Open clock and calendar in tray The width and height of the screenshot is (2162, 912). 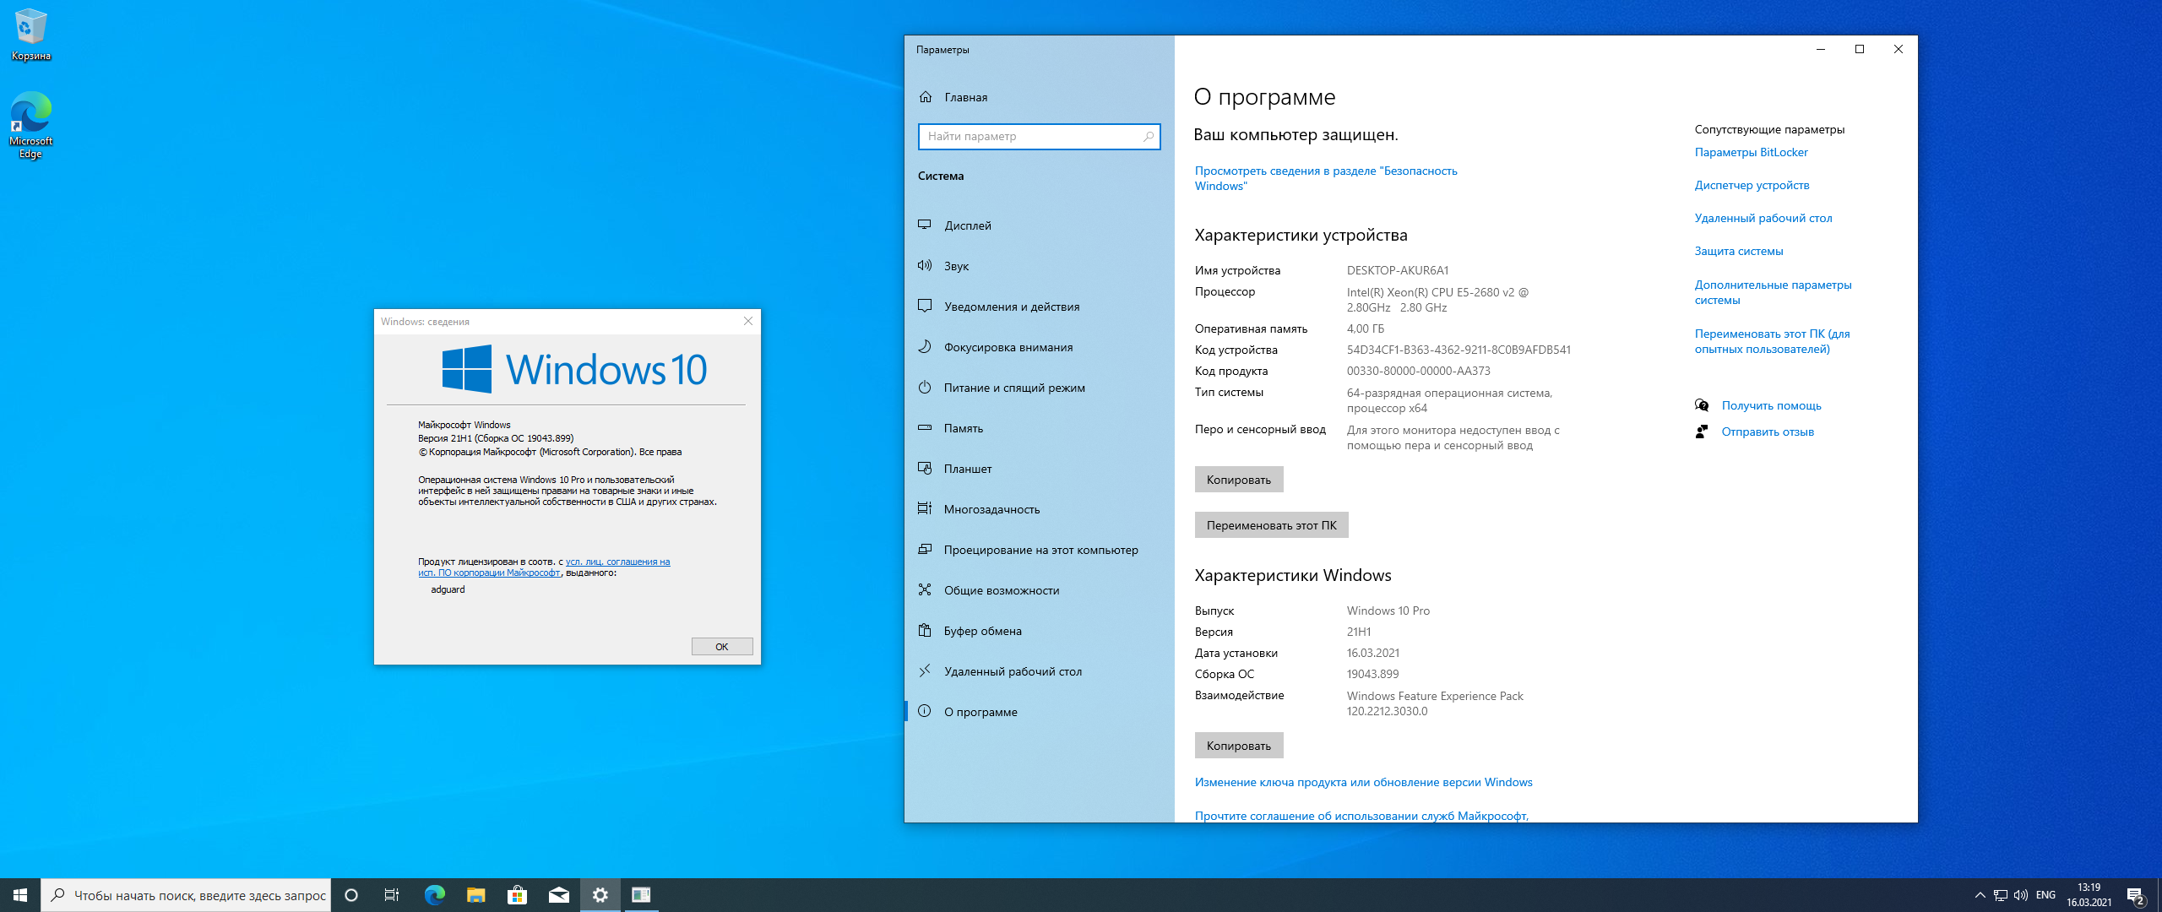(x=2089, y=895)
